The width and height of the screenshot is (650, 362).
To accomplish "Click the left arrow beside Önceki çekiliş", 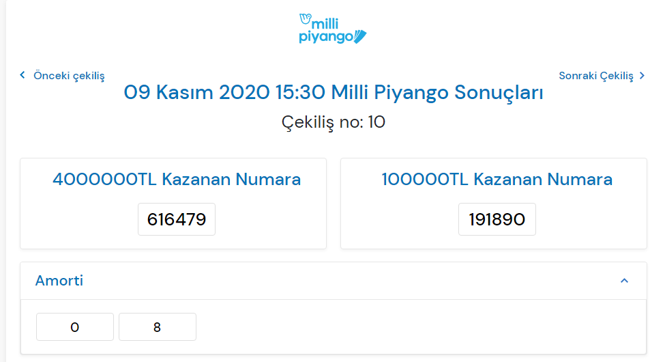I will [23, 75].
